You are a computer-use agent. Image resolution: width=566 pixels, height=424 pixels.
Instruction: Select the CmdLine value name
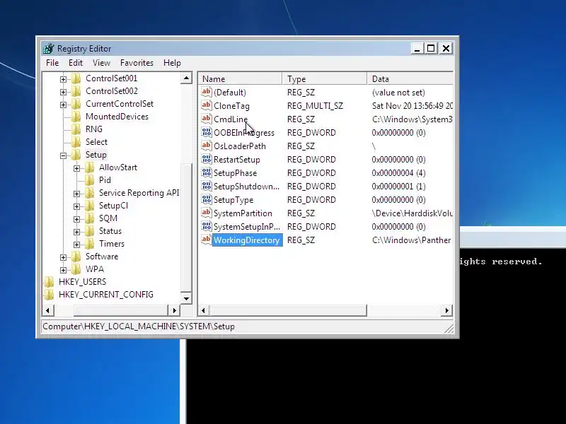pos(231,119)
